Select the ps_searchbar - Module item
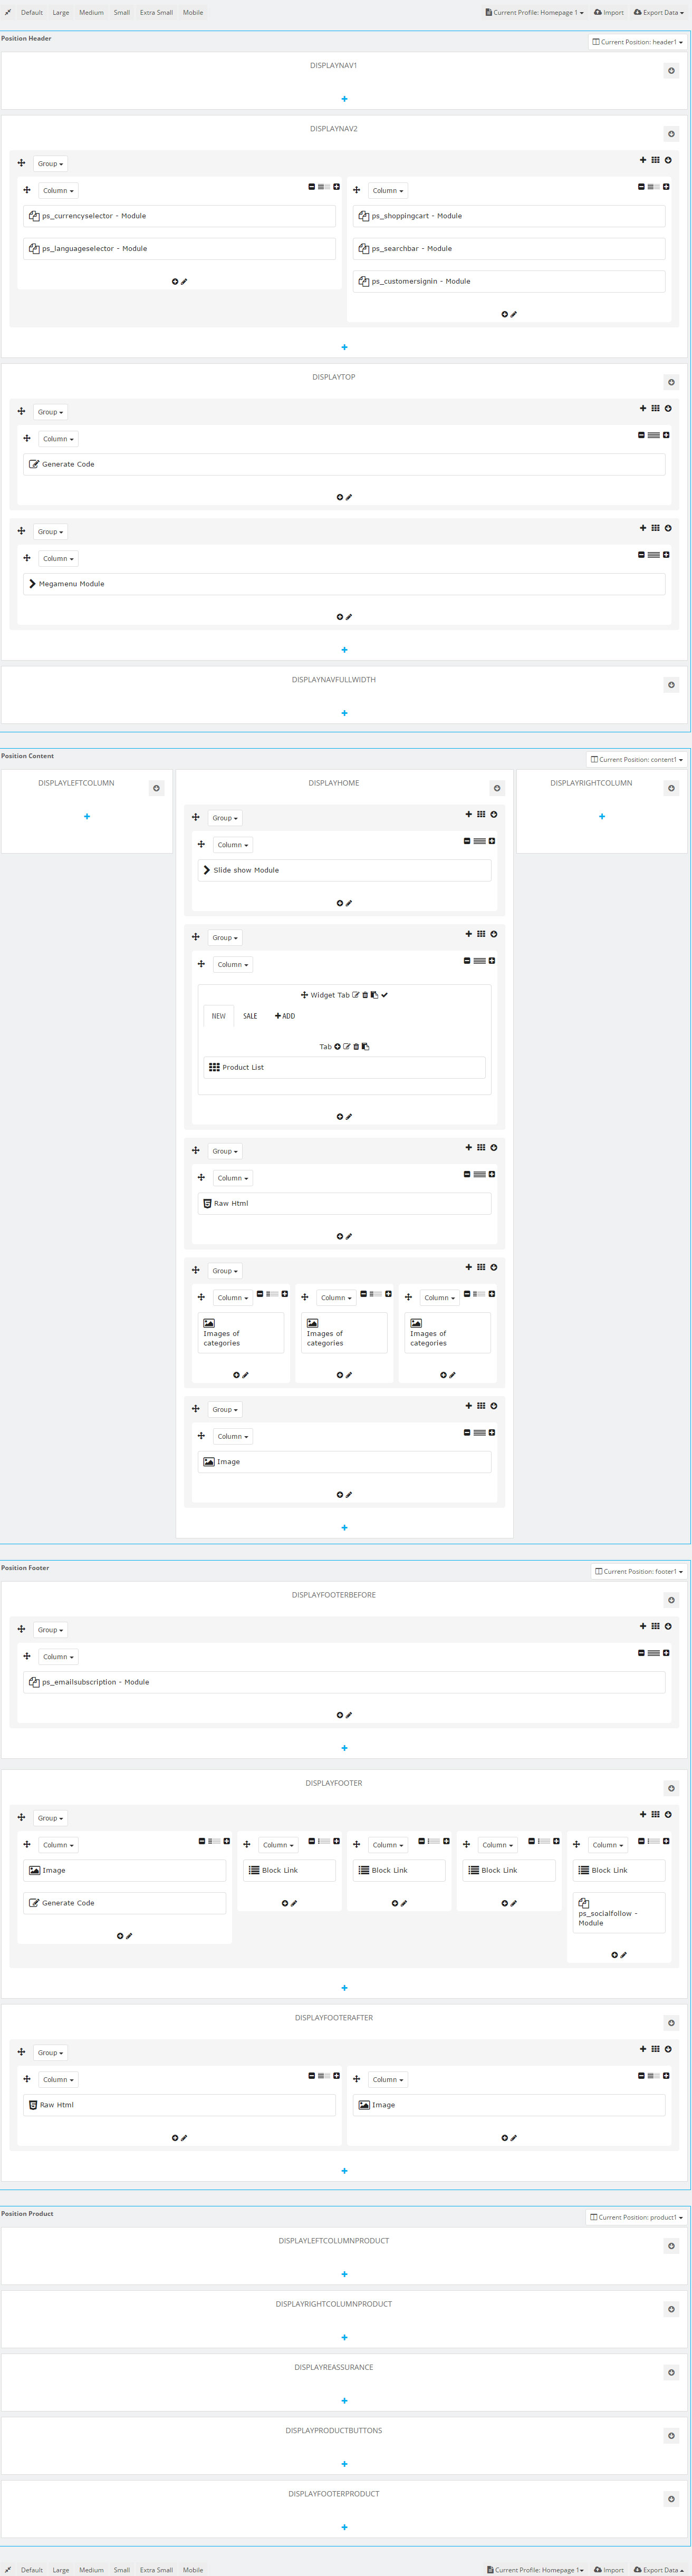 tap(412, 248)
